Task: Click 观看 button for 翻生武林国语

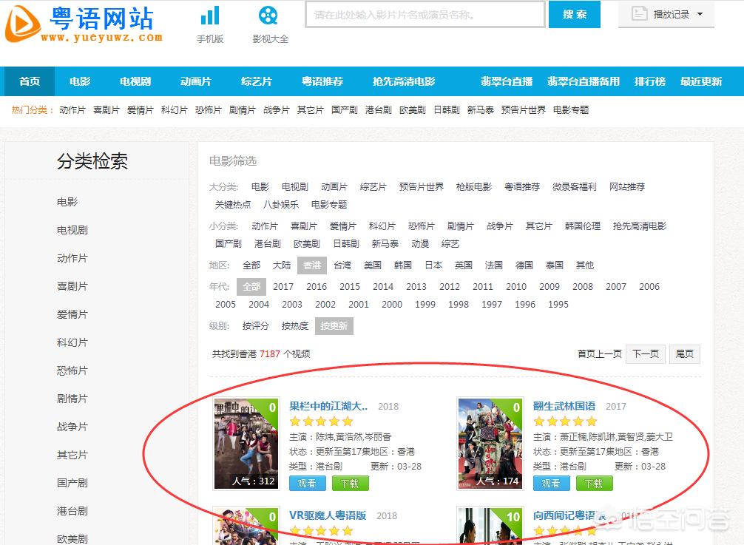Action: coord(551,484)
